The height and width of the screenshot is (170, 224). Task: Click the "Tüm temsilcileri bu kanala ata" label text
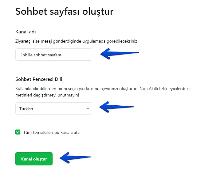coord(51,133)
